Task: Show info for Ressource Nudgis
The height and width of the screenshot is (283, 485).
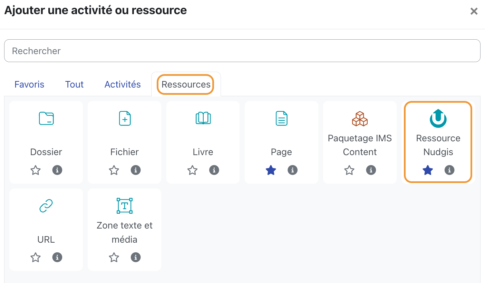Action: (449, 170)
